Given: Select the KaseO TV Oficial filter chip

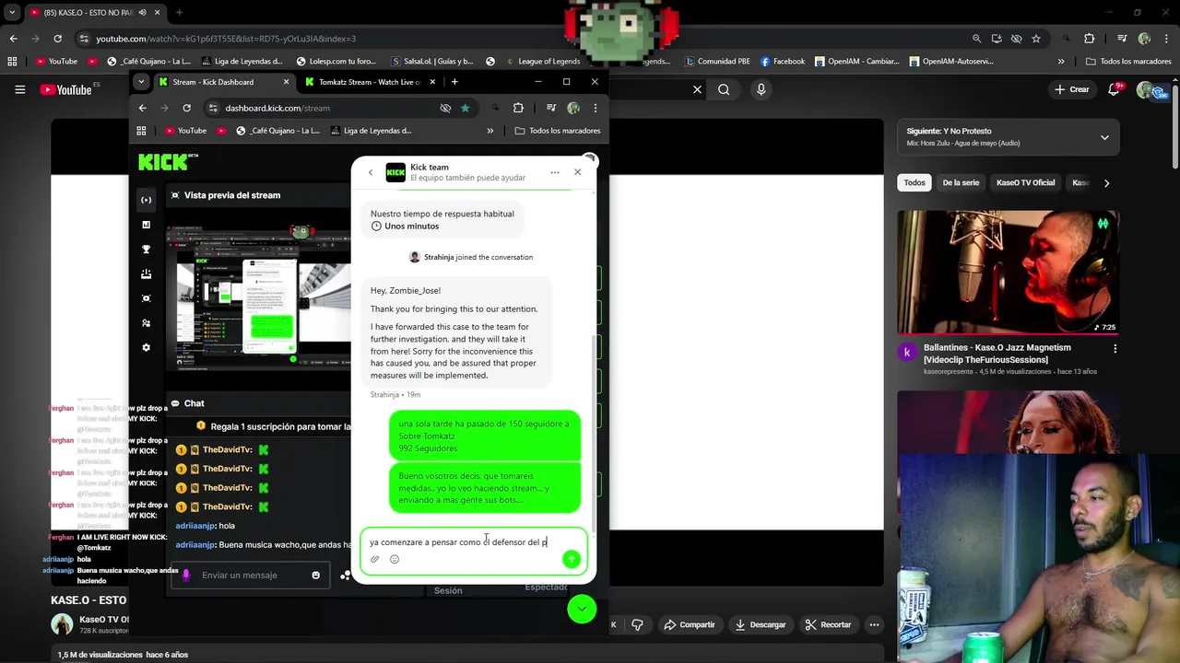Looking at the screenshot, I should pos(1025,182).
